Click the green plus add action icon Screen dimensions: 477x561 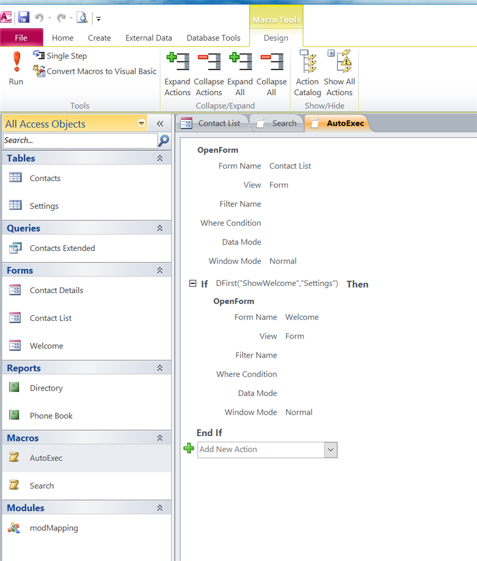click(x=189, y=448)
